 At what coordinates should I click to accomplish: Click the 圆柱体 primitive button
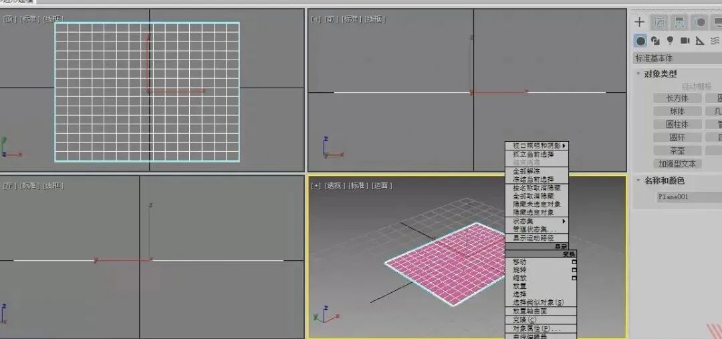677,124
